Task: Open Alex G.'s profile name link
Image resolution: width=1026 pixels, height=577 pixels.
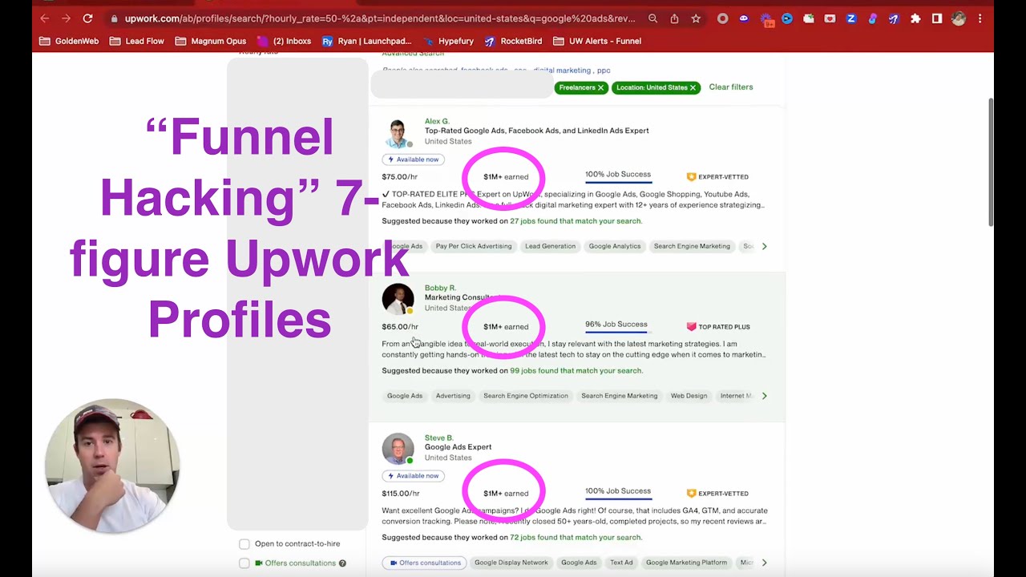Action: click(x=437, y=122)
